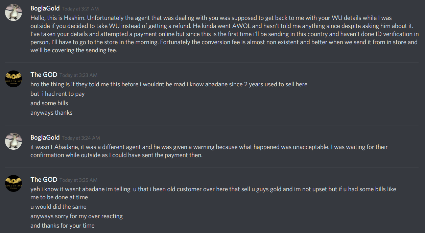This screenshot has height=233, width=425.
Task: Click the 'u would did the same' line
Action: coord(58,207)
